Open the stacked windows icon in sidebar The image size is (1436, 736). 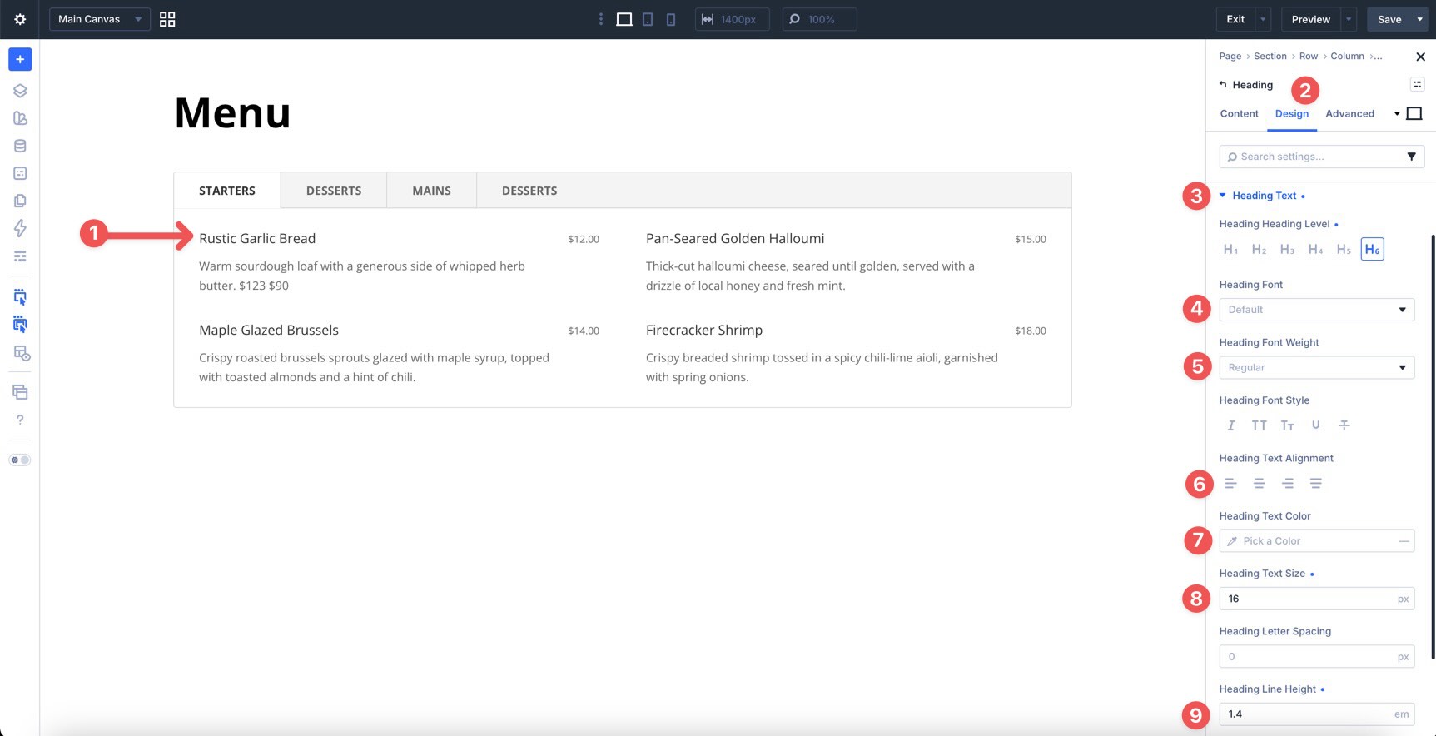[x=20, y=392]
